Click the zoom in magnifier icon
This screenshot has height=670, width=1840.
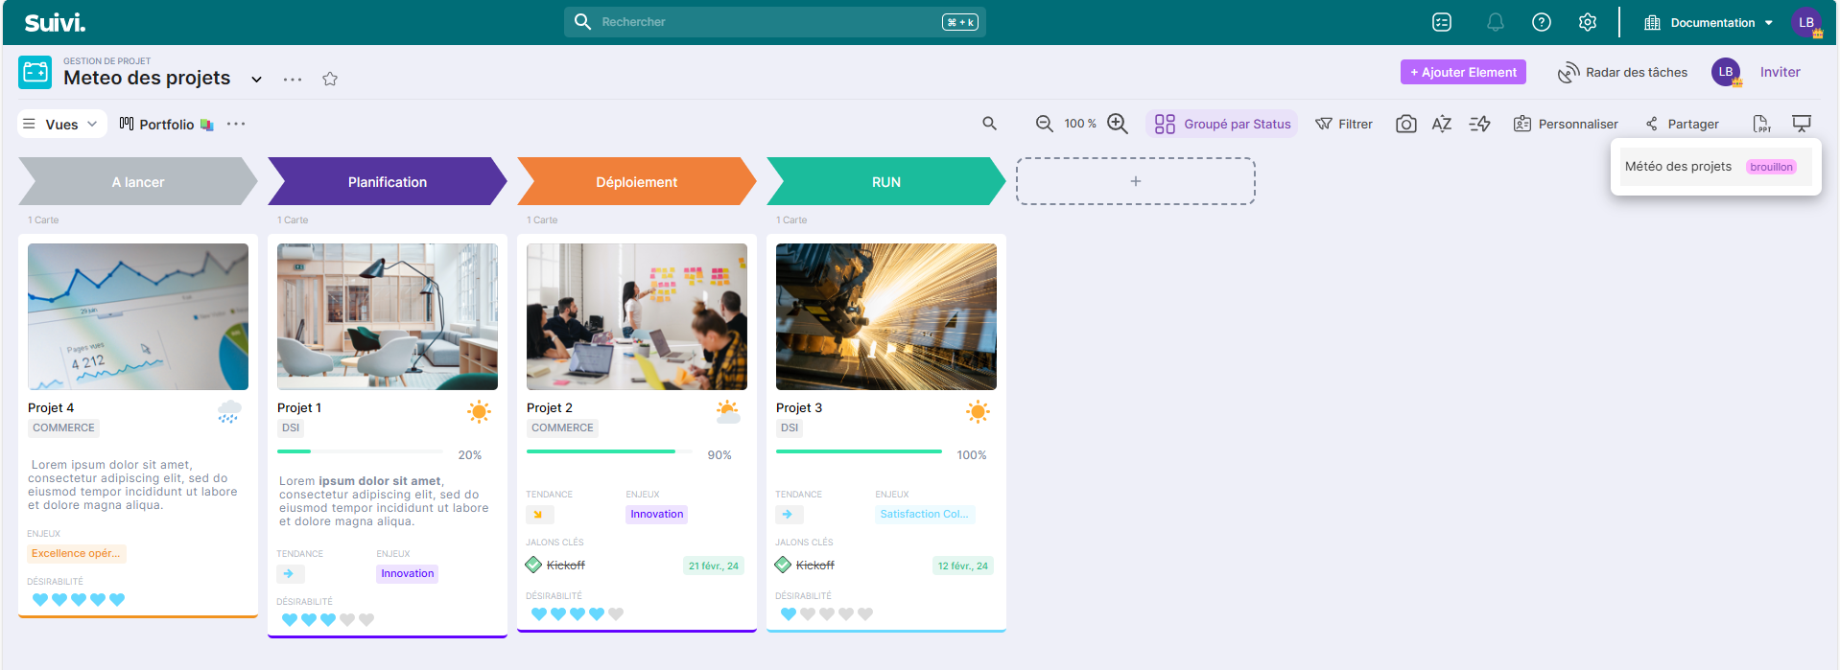[1117, 124]
